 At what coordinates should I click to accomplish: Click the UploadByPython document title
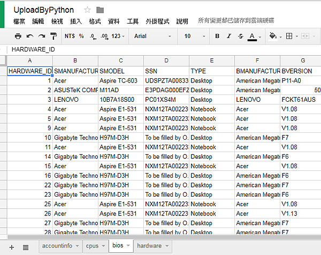[x=44, y=10]
